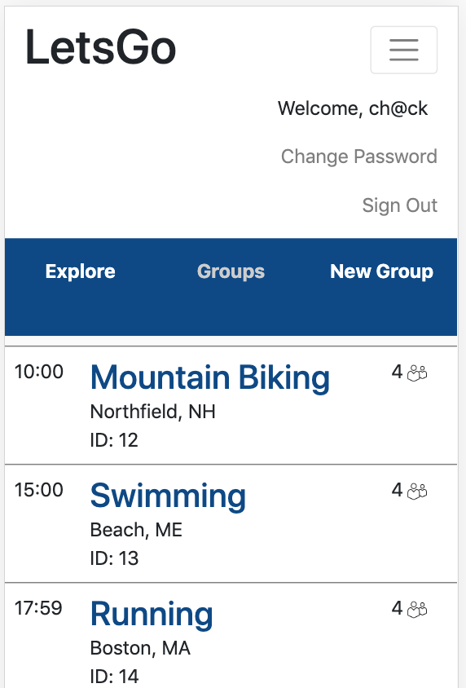Click the members icon for Swimming
The image size is (466, 688).
pos(417,491)
